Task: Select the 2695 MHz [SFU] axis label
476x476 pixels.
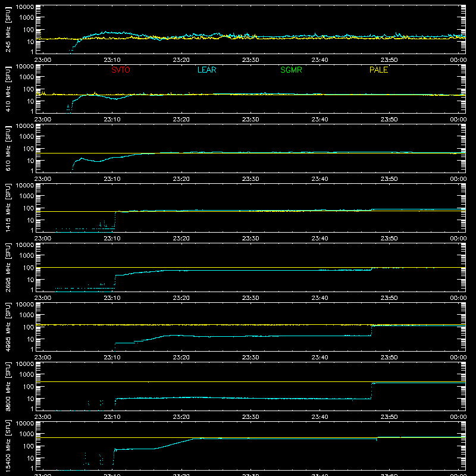Action: click(8, 267)
